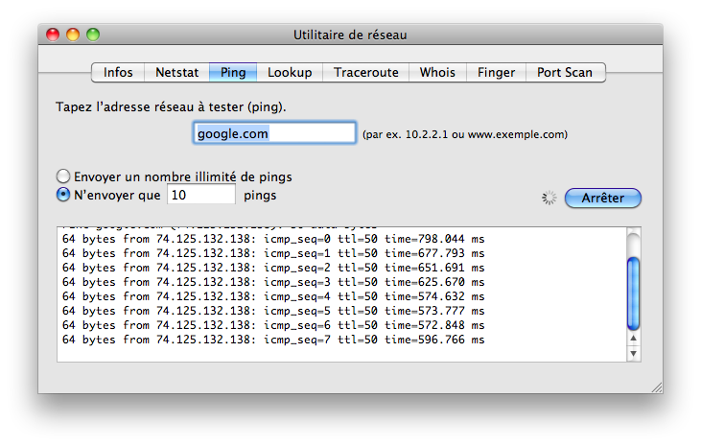Open the Netstat tab

[176, 72]
